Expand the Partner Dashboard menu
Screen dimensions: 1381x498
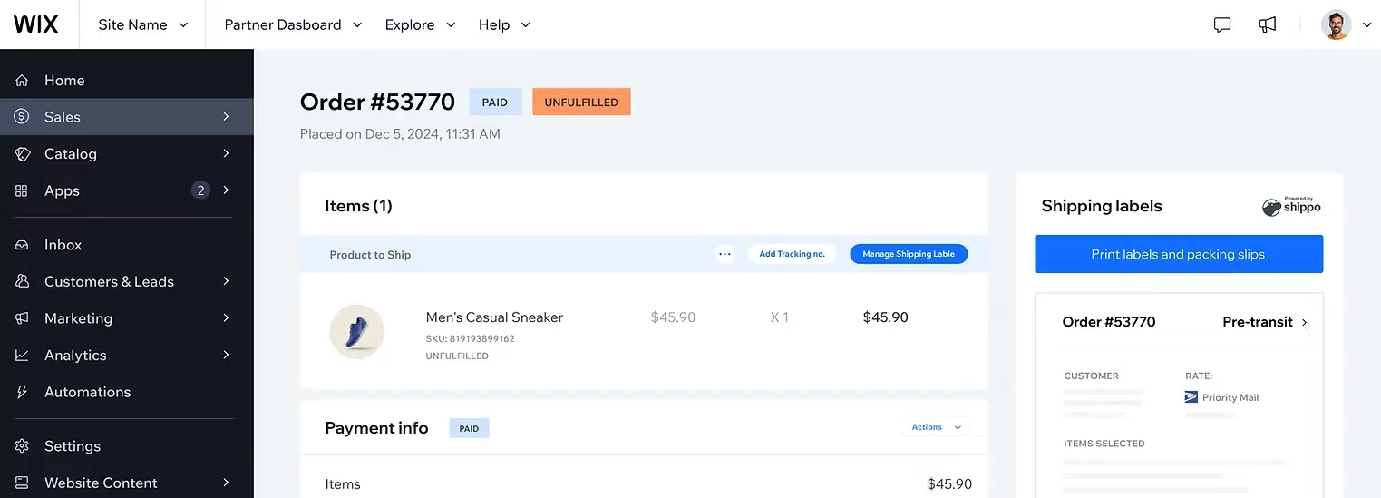tap(292, 24)
